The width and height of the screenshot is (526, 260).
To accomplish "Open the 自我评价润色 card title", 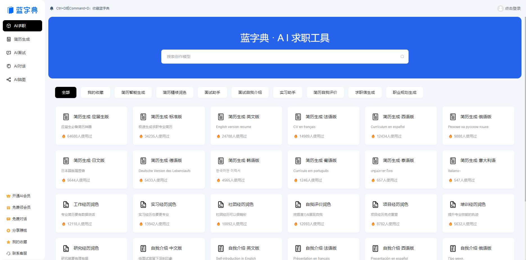I will 318,205.
